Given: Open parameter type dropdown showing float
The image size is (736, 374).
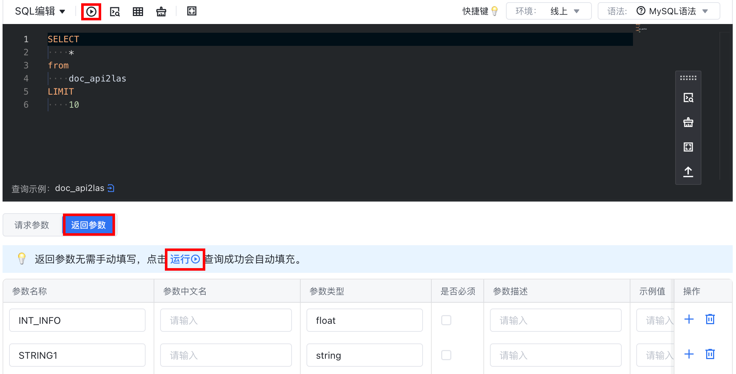Looking at the screenshot, I should point(364,320).
